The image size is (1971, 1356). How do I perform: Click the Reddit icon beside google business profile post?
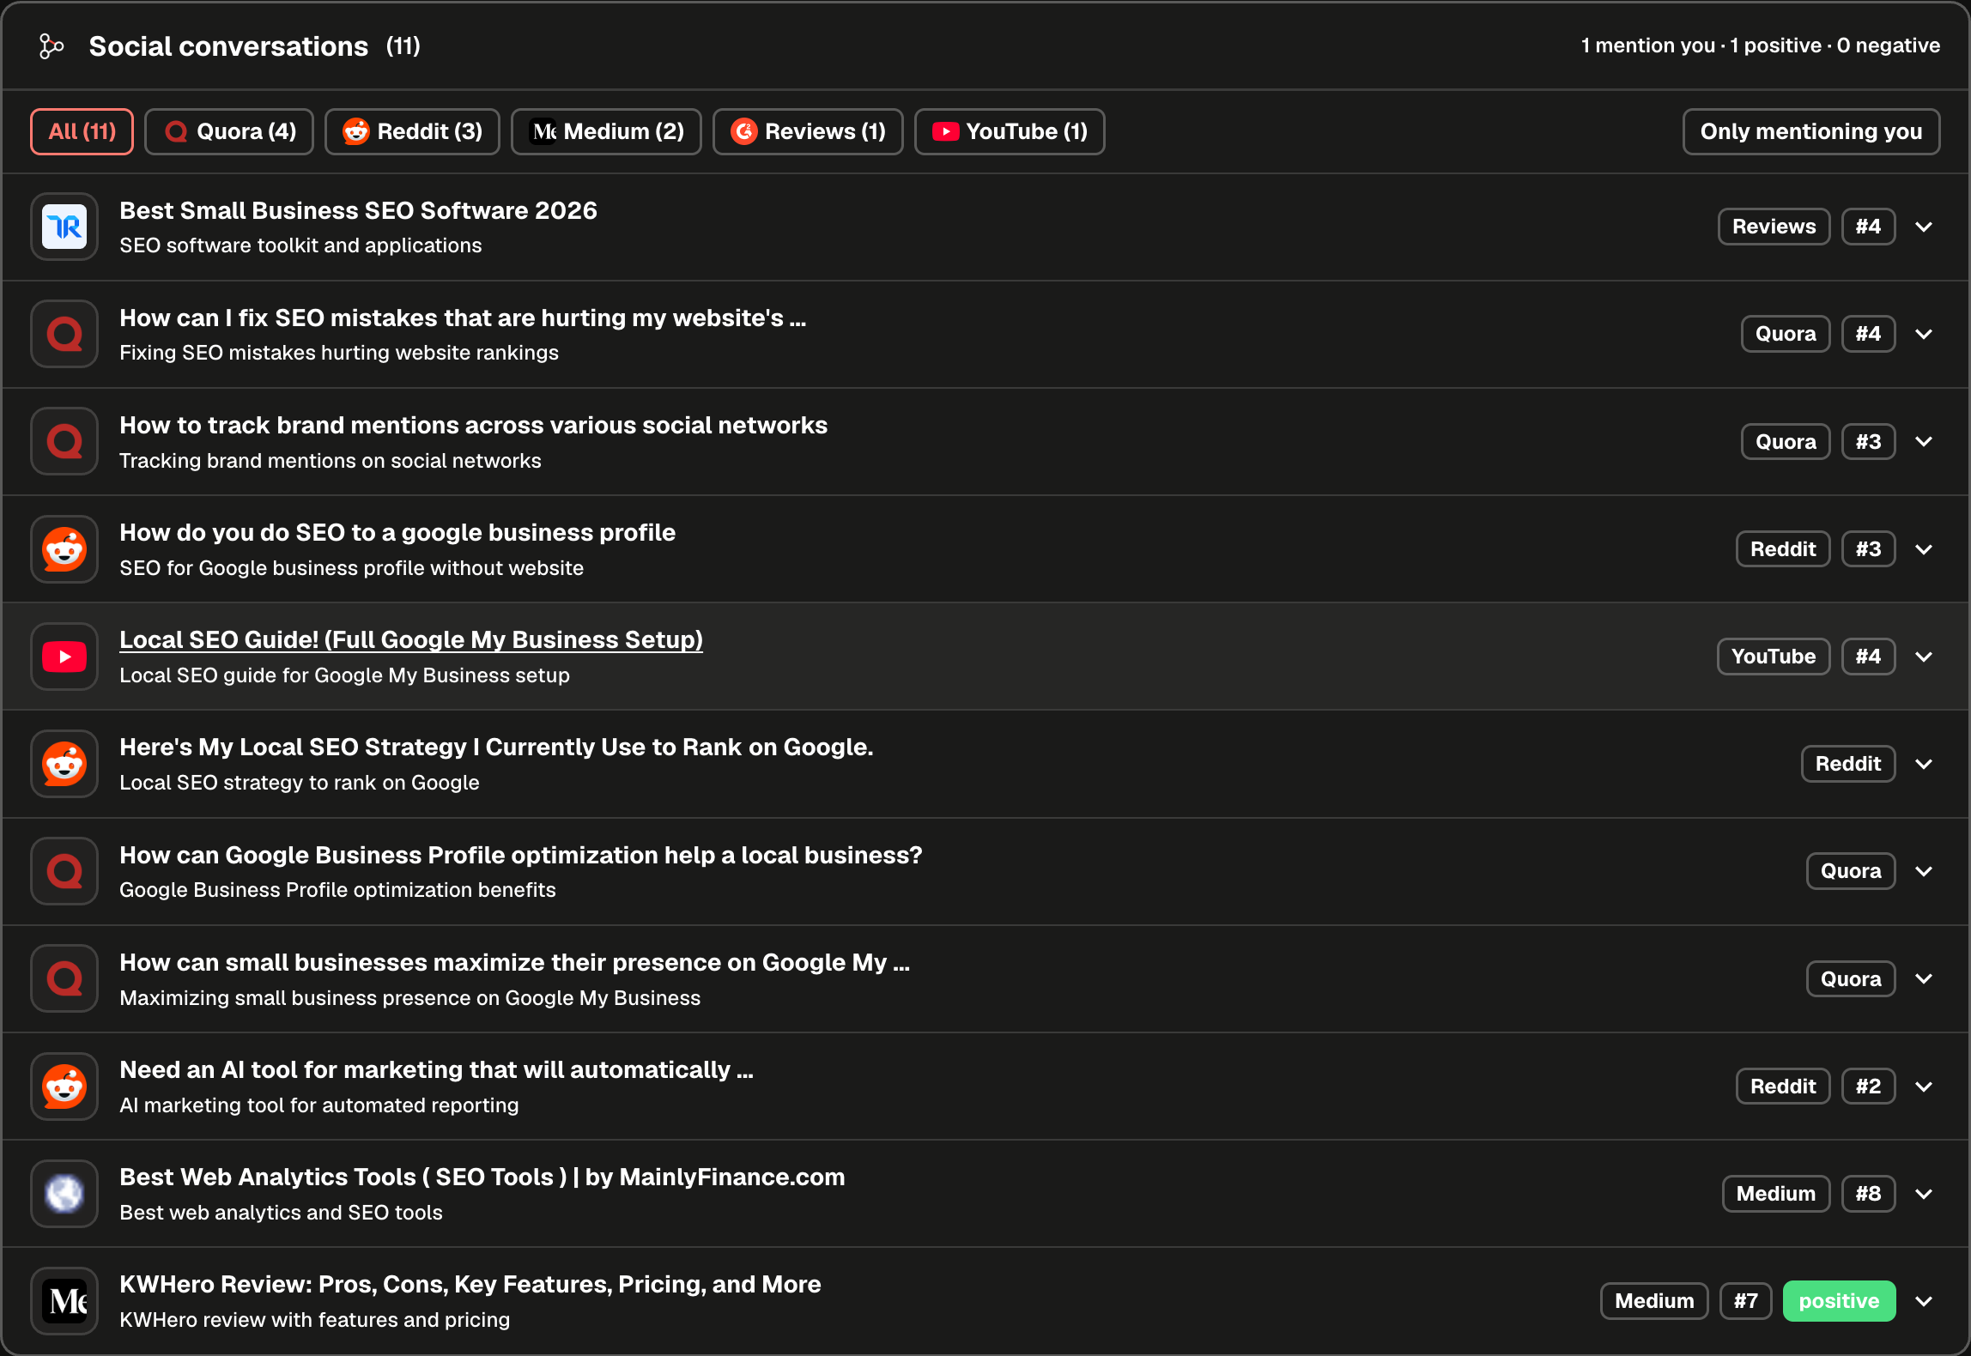pyautogui.click(x=64, y=549)
